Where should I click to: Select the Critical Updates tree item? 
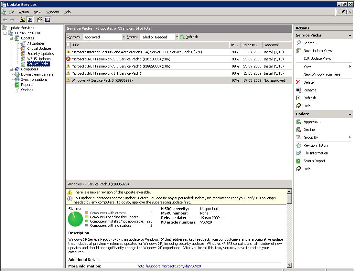(39, 48)
